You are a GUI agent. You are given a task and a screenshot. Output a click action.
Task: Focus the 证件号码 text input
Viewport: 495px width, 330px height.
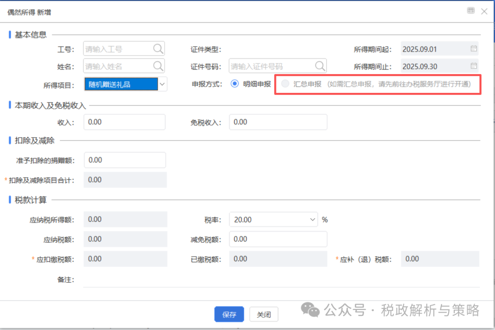click(x=270, y=66)
